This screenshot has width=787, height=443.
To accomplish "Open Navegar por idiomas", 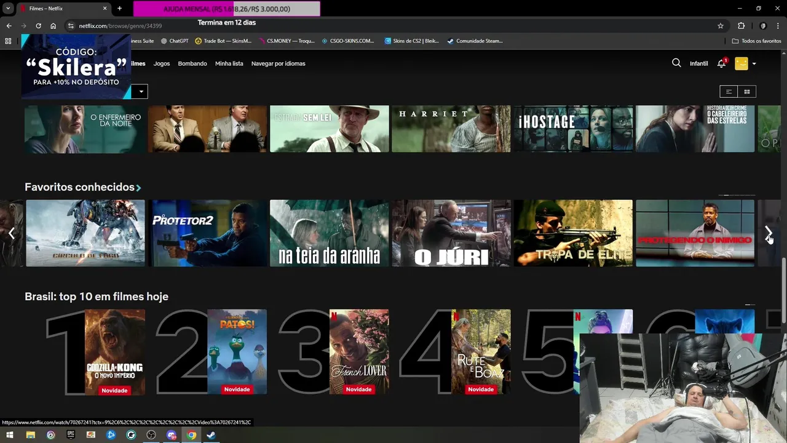I will 278,63.
